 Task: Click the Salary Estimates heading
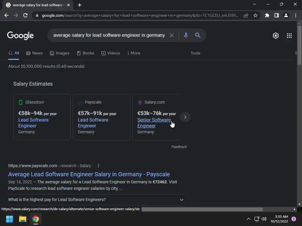(x=33, y=84)
